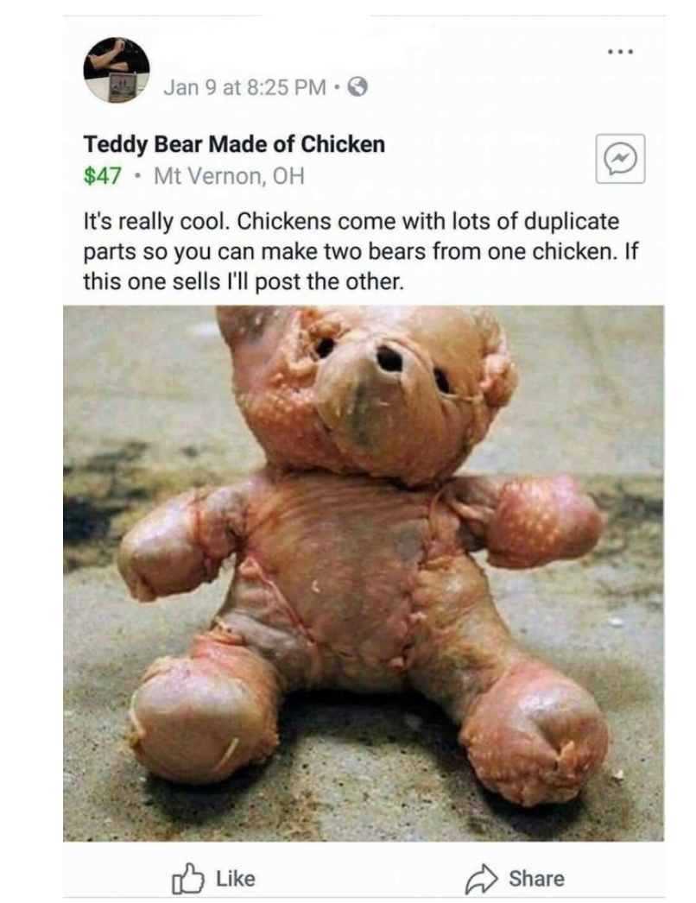Image resolution: width=696 pixels, height=903 pixels.
Task: Click the Share arrow icon
Action: [x=481, y=878]
